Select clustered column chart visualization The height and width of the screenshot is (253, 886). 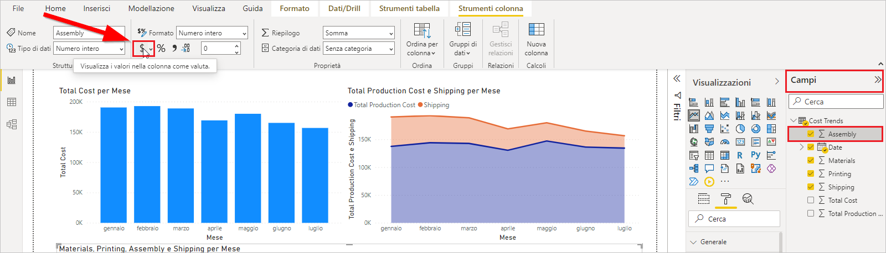coord(740,102)
